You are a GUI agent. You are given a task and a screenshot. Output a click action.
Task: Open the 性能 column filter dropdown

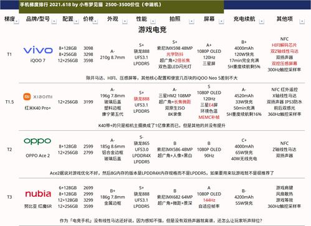pos(153,21)
